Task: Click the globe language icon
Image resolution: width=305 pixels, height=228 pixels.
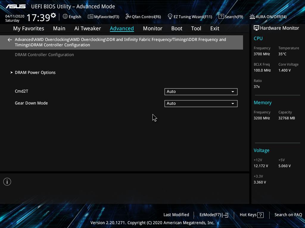Action: tap(65, 17)
